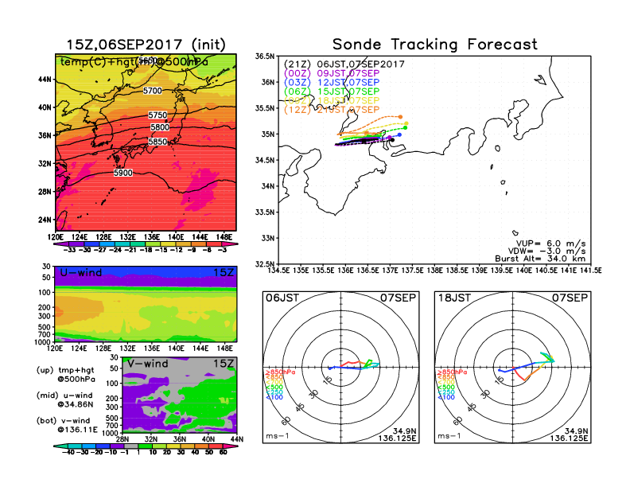Click "<100" legend in 18JST hodograph
The image size is (630, 487).
tap(446, 397)
